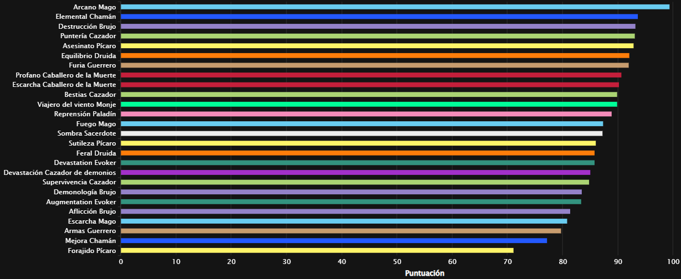Select the Devastation Evoker label
681x279 pixels.
tap(85, 163)
